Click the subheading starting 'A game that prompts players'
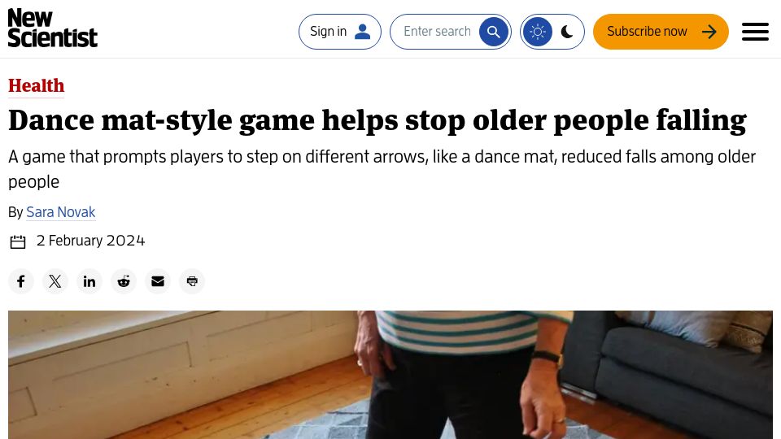 point(382,169)
